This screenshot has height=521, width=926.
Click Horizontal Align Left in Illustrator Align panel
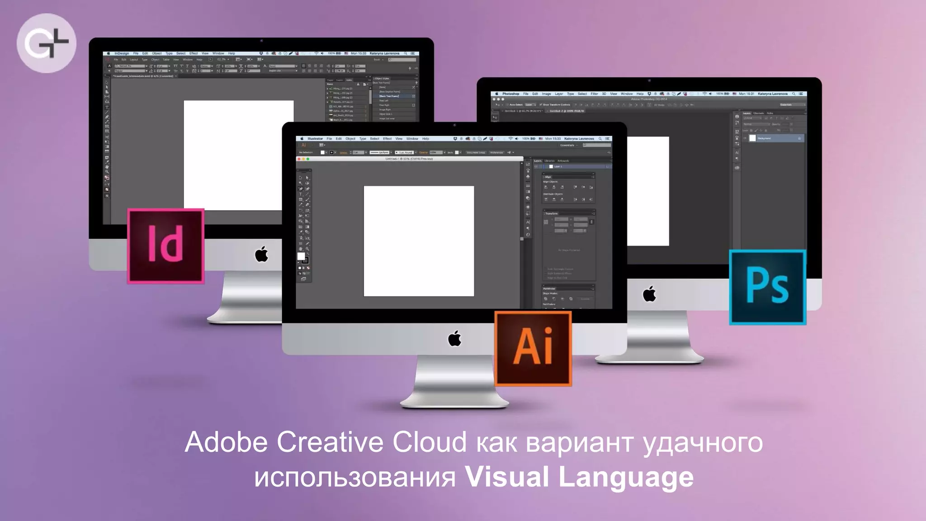coord(546,187)
